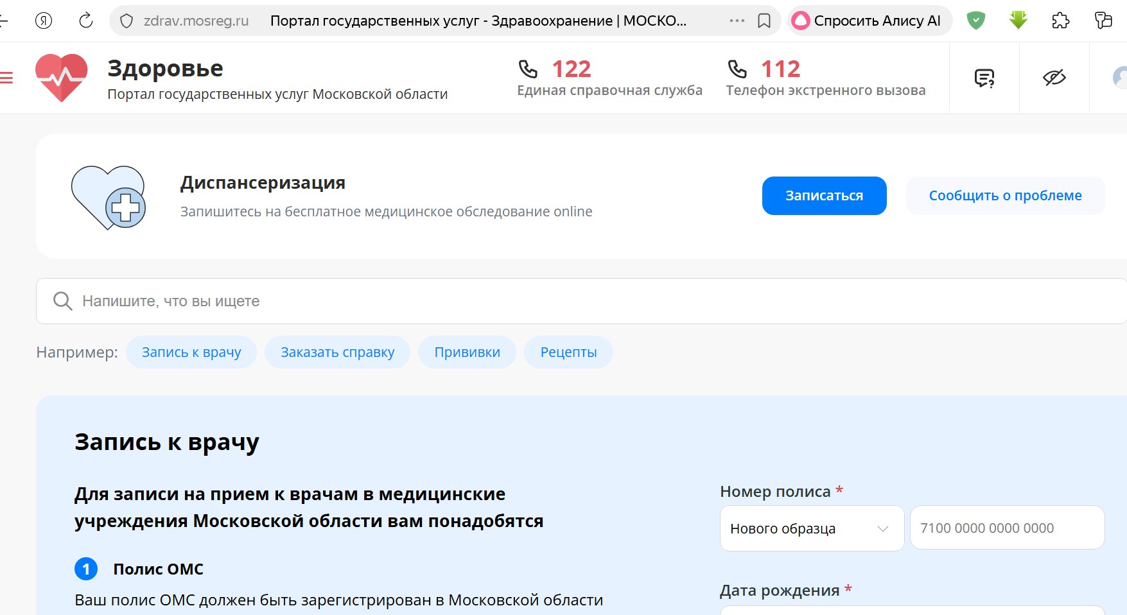
Task: Click the Записаться button
Action: pyautogui.click(x=824, y=196)
